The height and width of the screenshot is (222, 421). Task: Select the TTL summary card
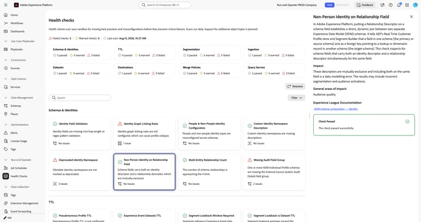click(144, 52)
